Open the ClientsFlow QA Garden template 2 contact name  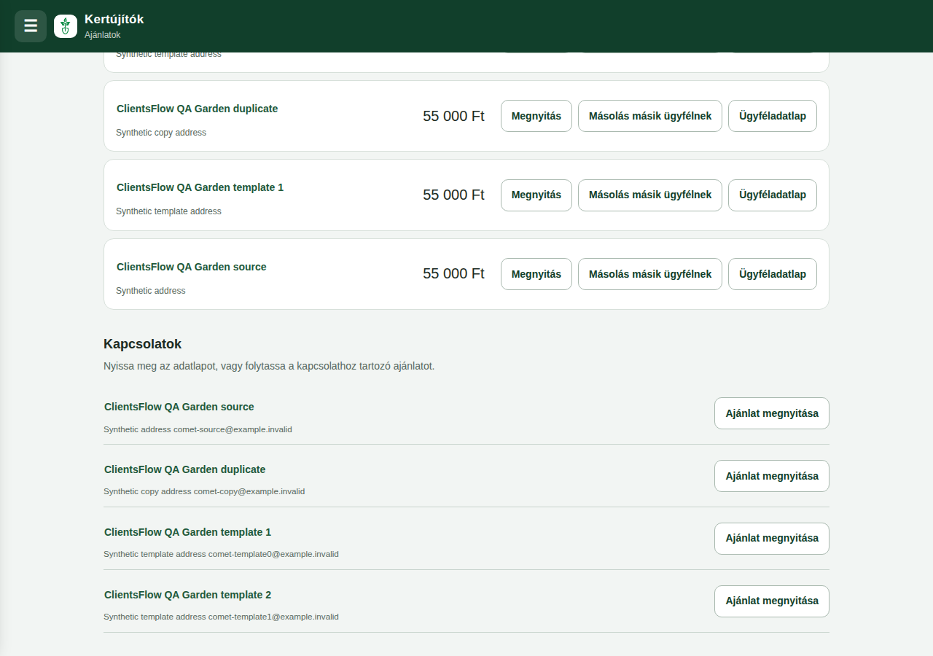[187, 595]
